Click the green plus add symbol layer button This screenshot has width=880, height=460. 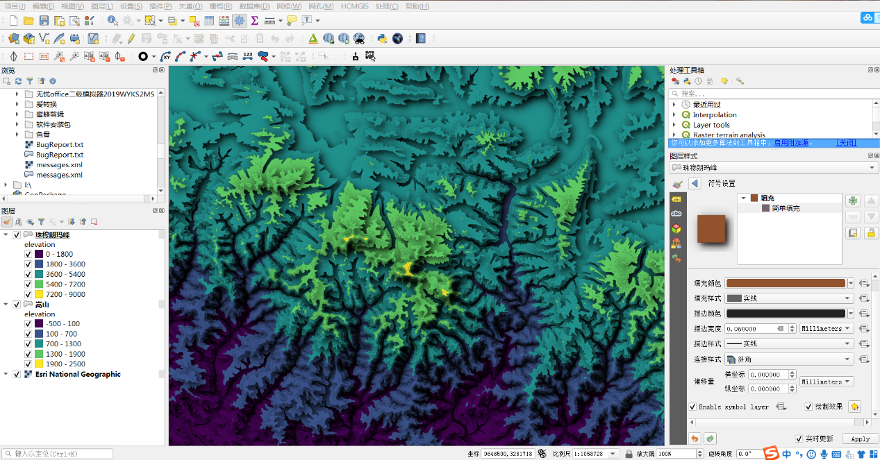853,201
